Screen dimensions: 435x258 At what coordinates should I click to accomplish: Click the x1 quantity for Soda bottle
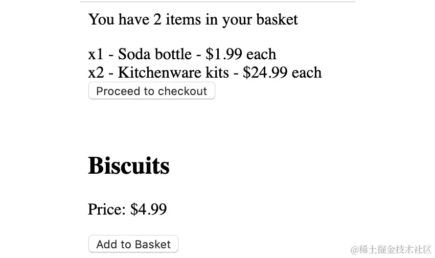click(x=96, y=54)
